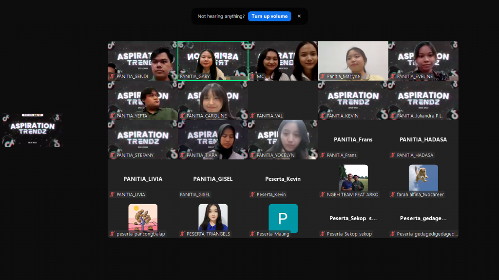This screenshot has height=280, width=499.
Task: Click farah alfina_twocareer cat profile picture
Action: click(x=423, y=178)
